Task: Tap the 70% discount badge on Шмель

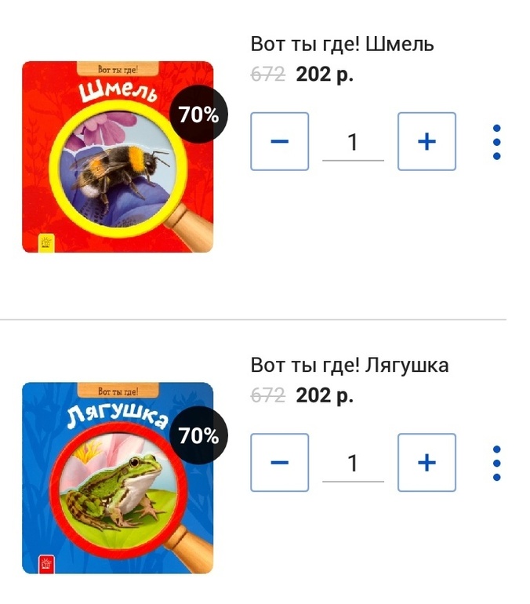Action: (198, 115)
